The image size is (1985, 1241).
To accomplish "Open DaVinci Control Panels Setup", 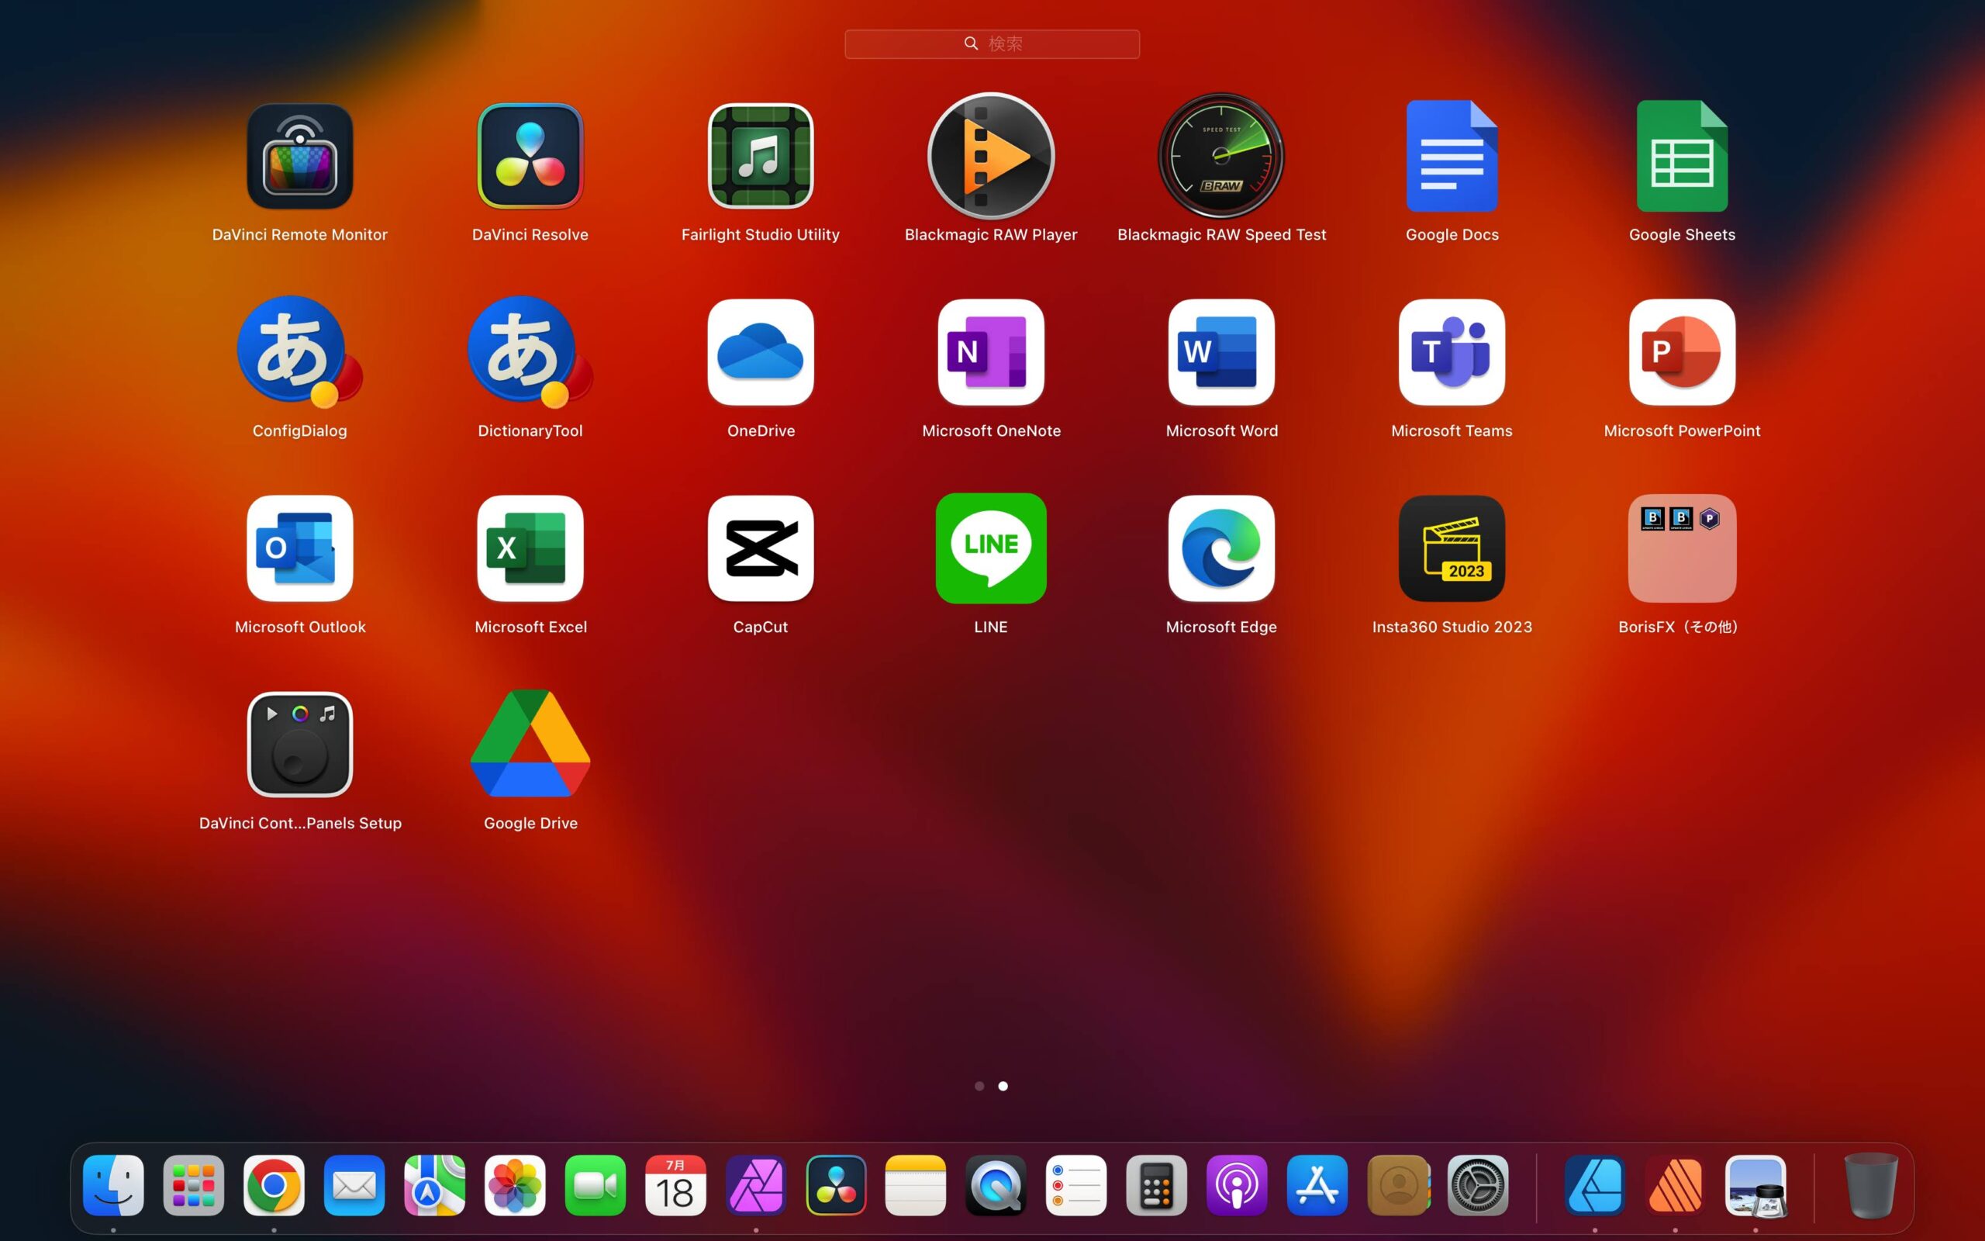I will tap(300, 745).
